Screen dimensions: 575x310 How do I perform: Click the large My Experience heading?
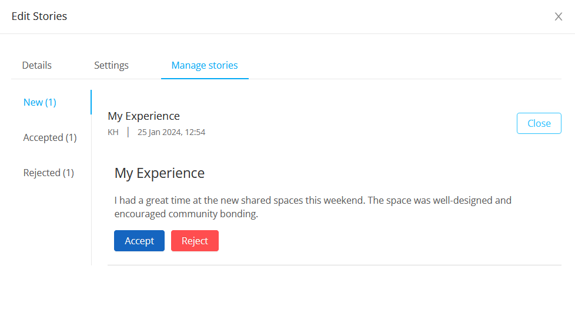[x=159, y=173]
